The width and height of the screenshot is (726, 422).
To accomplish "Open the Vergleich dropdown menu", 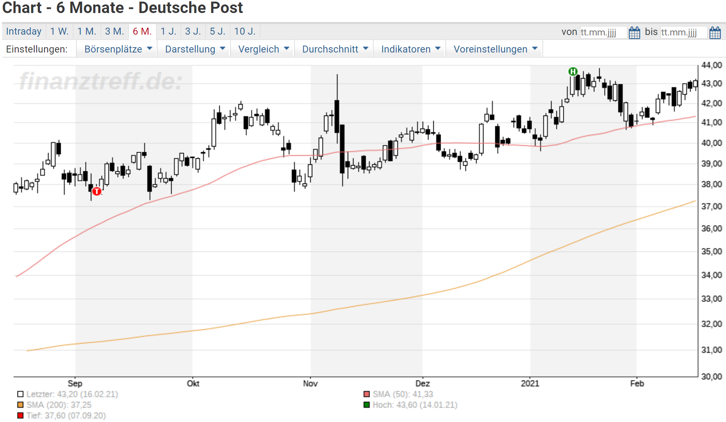I will tap(263, 49).
